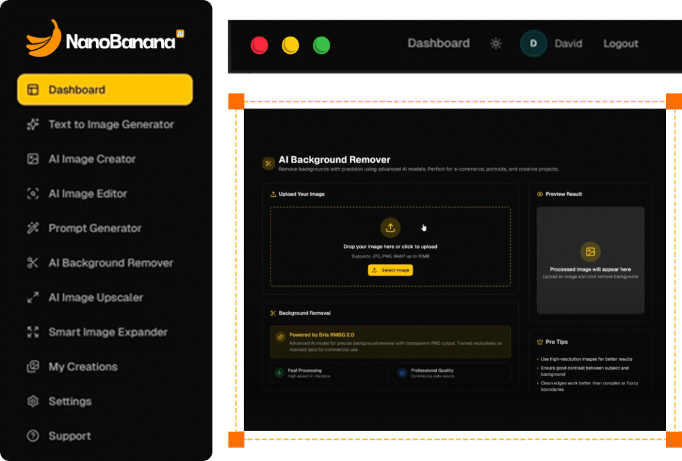The height and width of the screenshot is (461, 682).
Task: Click the upload arrow circle icon
Action: click(x=390, y=228)
